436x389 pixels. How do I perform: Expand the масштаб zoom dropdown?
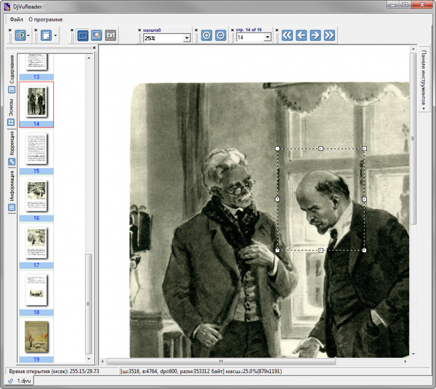187,38
